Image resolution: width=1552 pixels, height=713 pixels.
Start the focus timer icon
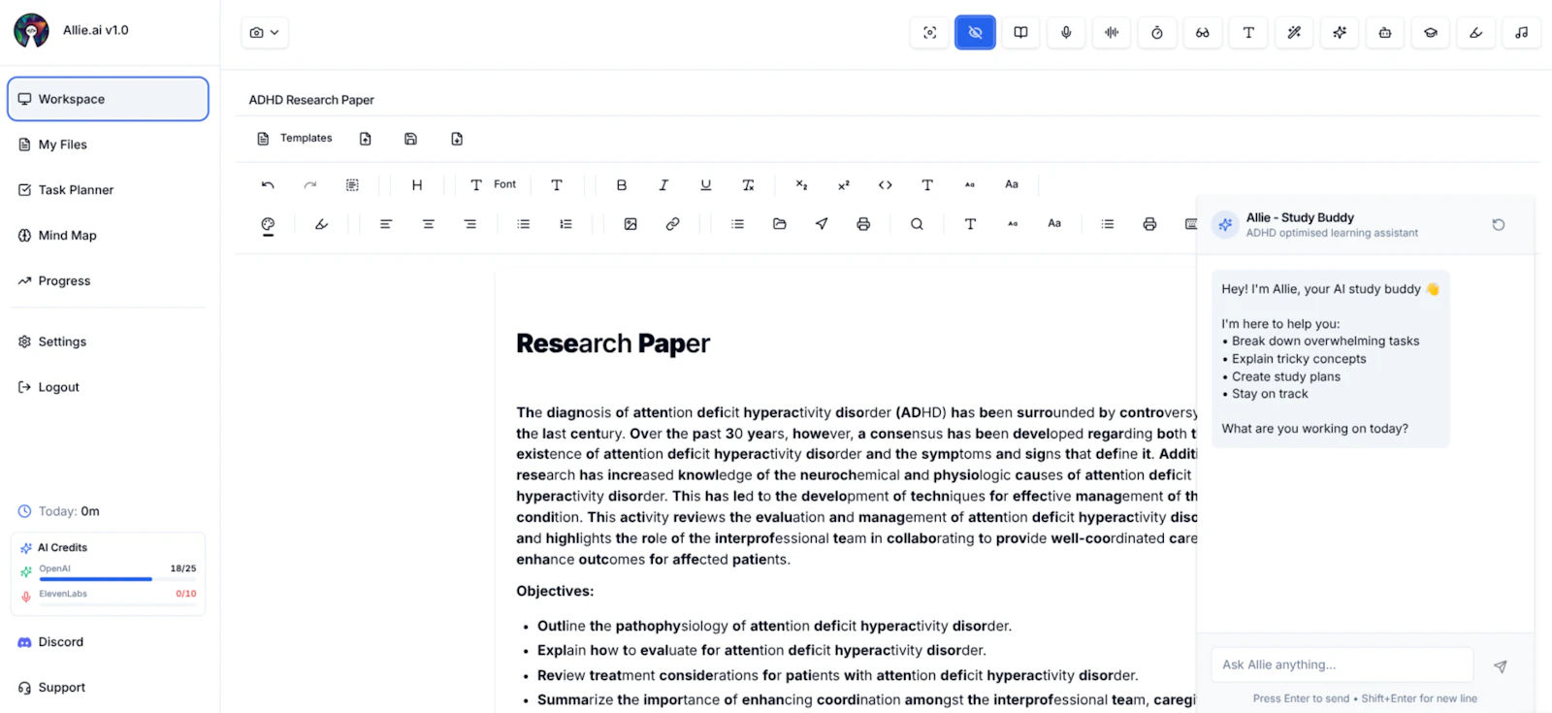pos(1157,32)
